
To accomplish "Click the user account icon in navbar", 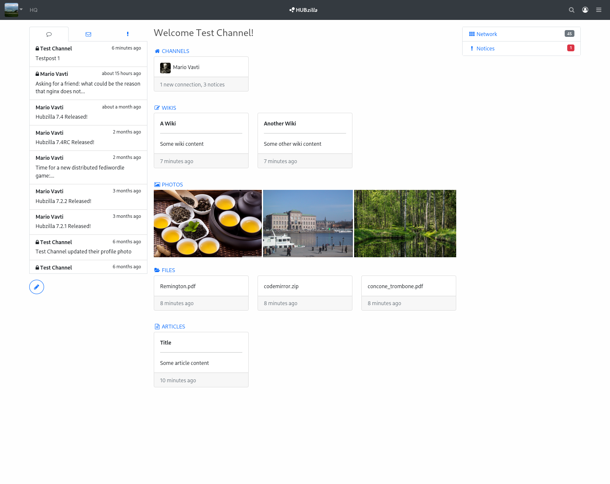I will pos(585,10).
